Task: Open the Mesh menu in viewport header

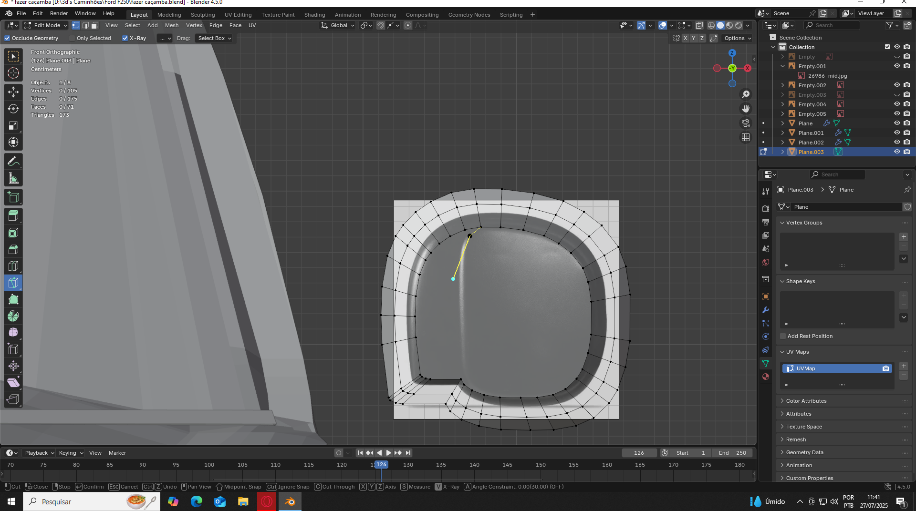Action: (172, 25)
